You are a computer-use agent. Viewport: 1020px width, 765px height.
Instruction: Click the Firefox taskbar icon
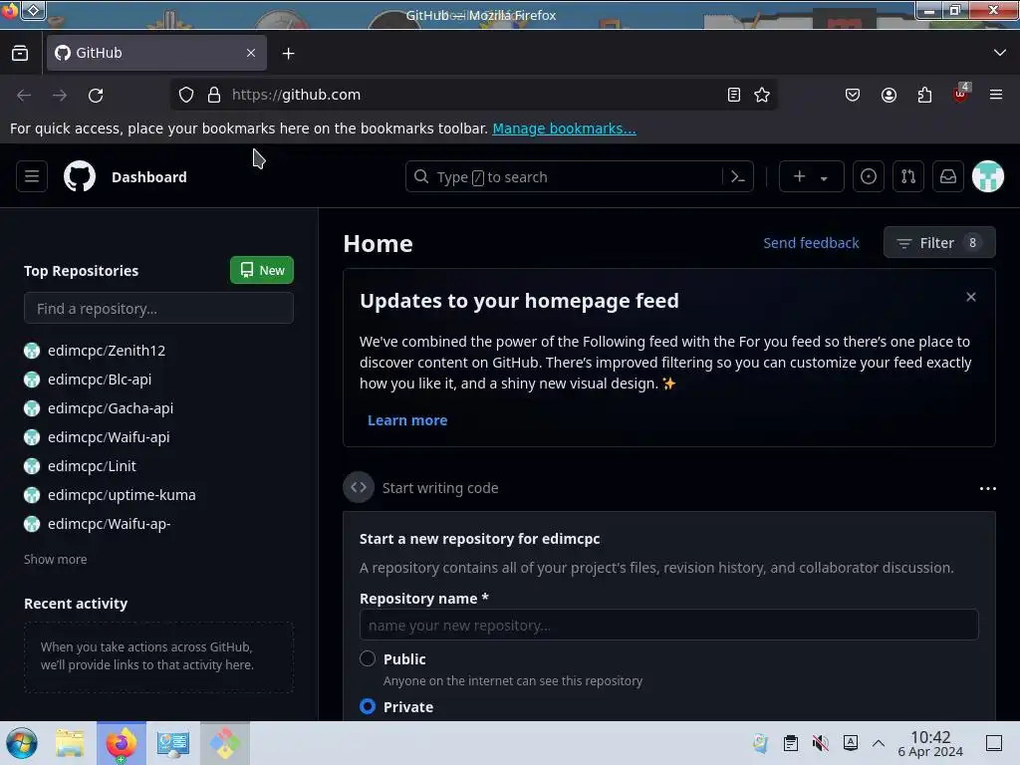point(122,743)
